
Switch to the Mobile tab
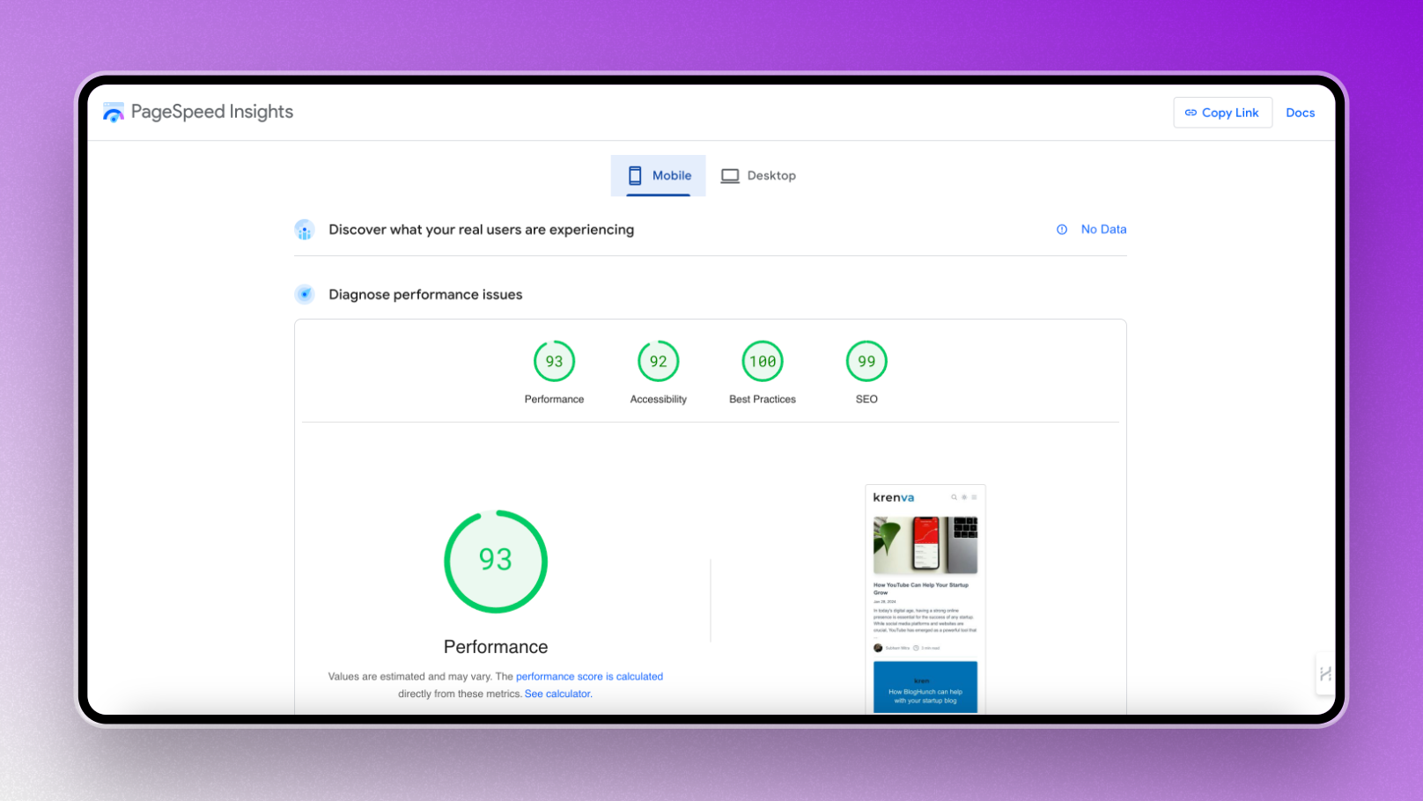coord(659,176)
